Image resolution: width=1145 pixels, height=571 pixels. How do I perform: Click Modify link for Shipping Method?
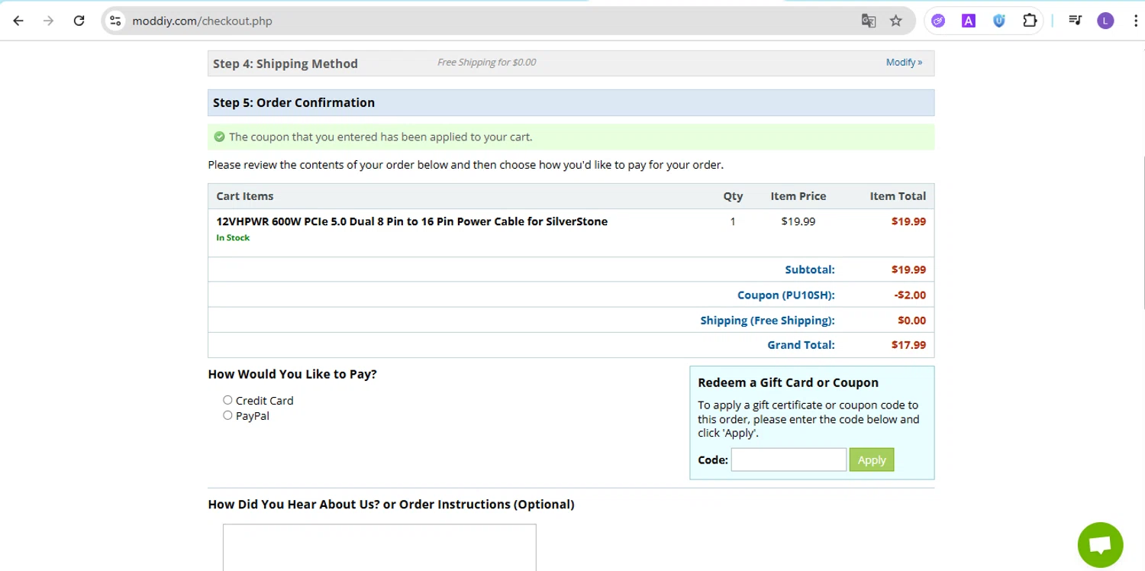(x=904, y=63)
